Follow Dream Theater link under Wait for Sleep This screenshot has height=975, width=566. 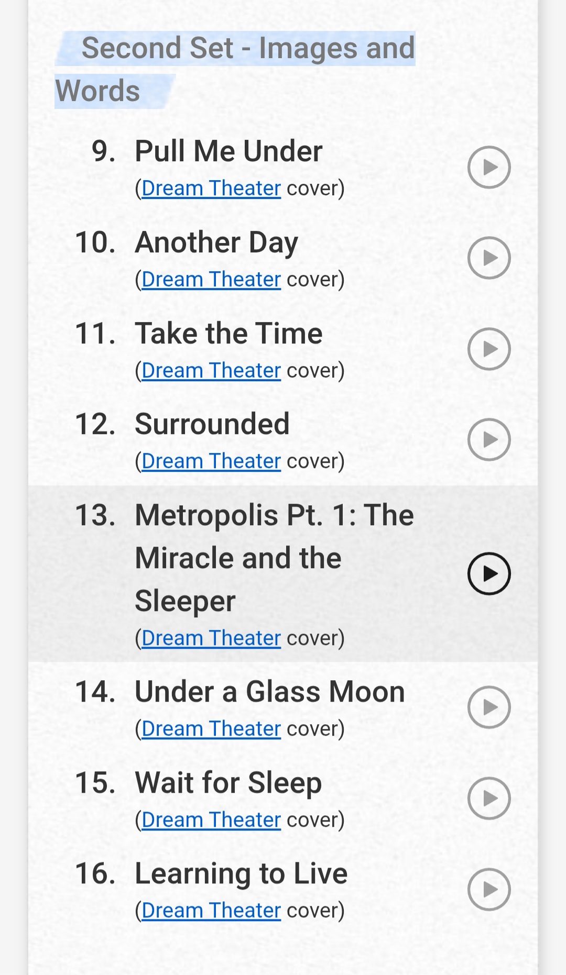(211, 820)
